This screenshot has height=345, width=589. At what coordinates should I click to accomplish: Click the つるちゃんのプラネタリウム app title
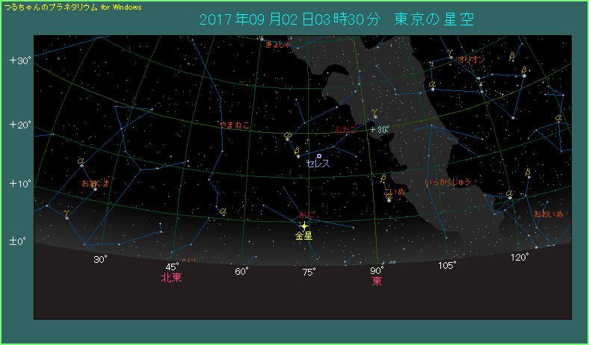(73, 6)
